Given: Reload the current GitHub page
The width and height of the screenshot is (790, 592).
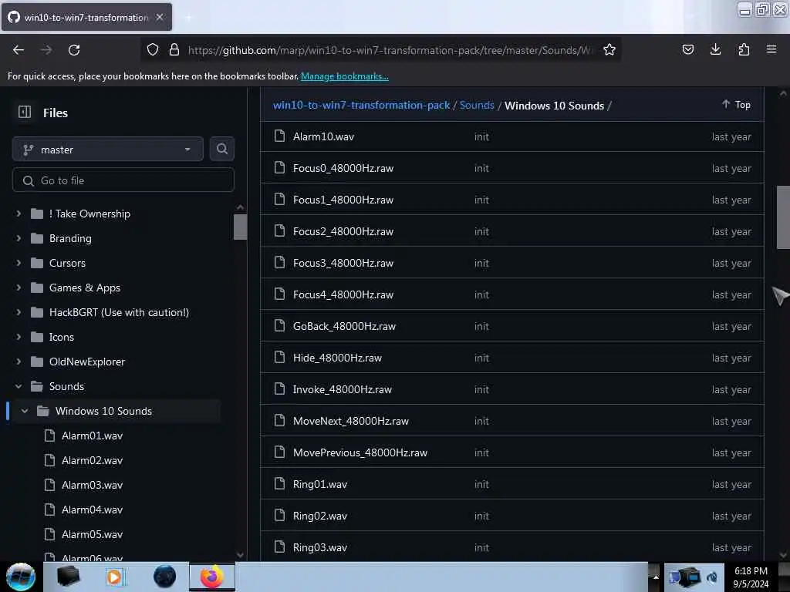Looking at the screenshot, I should pos(74,50).
